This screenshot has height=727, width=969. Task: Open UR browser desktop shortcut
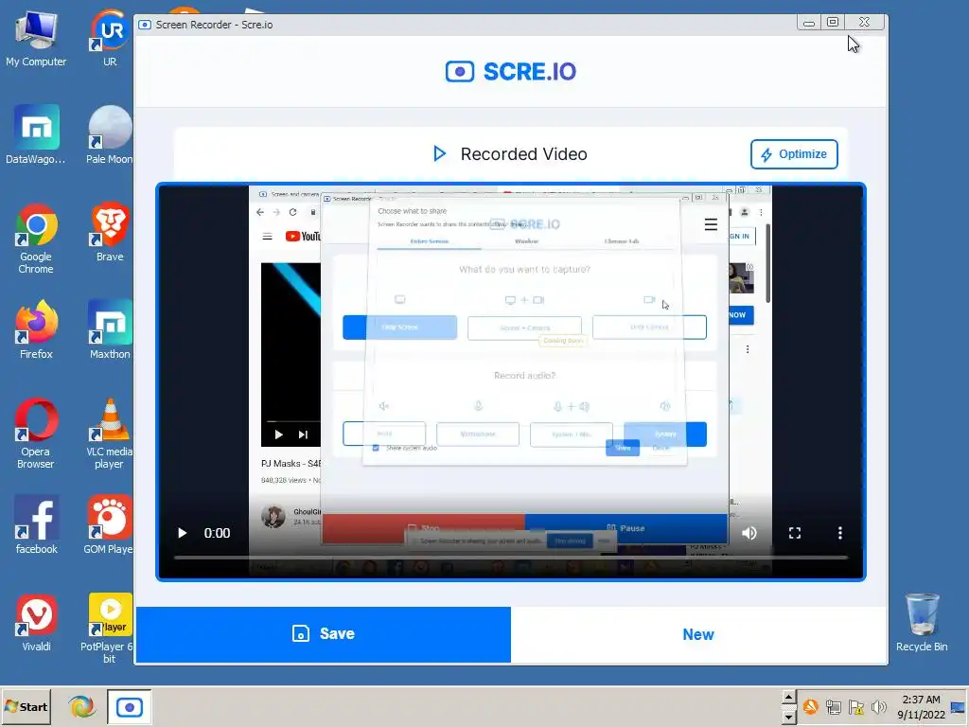coord(110,39)
